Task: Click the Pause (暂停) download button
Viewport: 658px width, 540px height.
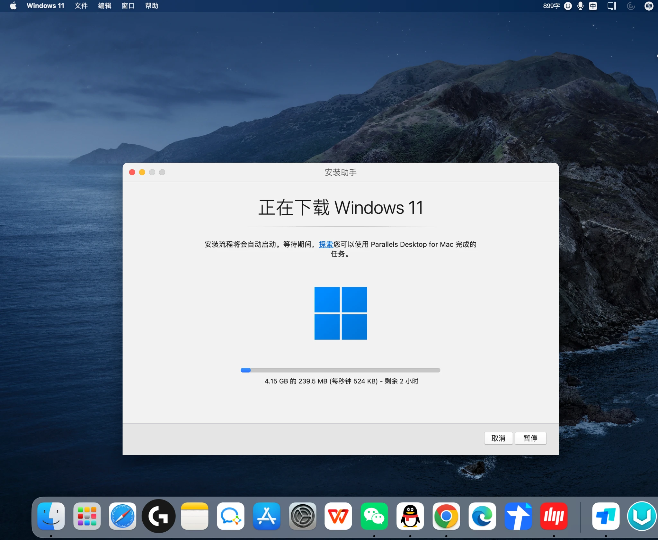Action: click(530, 438)
